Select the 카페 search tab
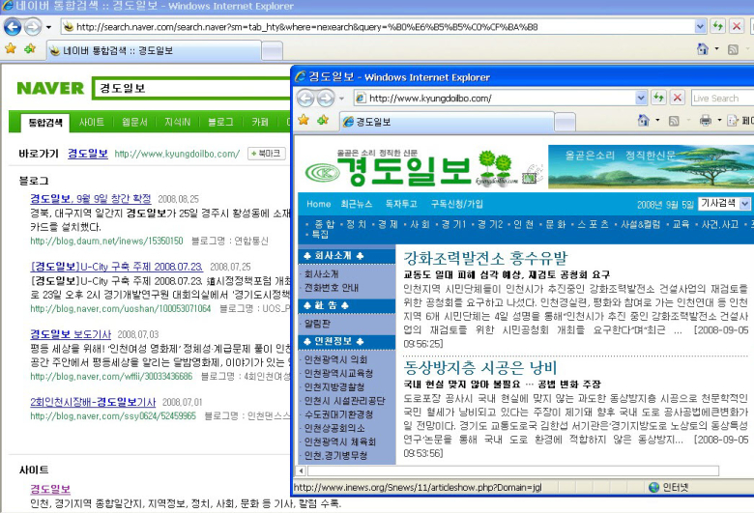This screenshot has height=513, width=754. [x=260, y=122]
